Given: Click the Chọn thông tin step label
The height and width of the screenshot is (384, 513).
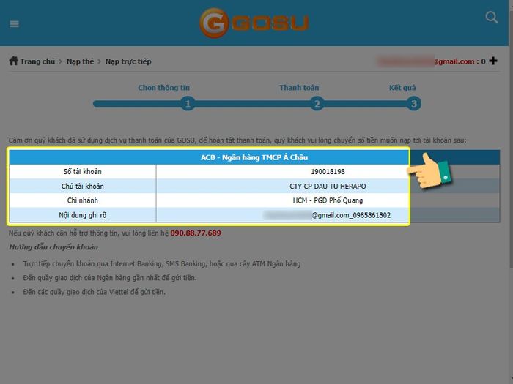Looking at the screenshot, I should click(x=164, y=88).
